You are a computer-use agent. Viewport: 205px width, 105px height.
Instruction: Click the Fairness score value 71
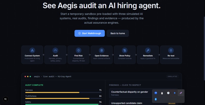(100, 90)
